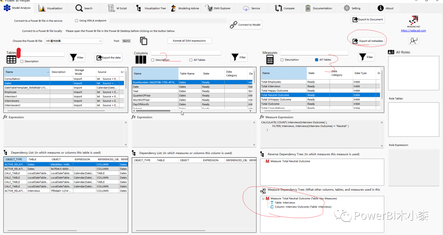Open the Power BI file dropdown
The width and height of the screenshot is (443, 235).
(74, 41)
